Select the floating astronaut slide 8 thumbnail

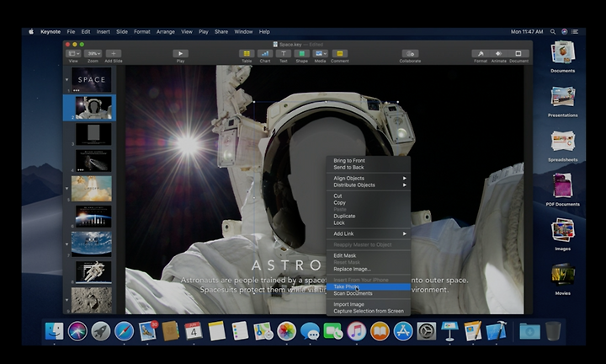93,272
